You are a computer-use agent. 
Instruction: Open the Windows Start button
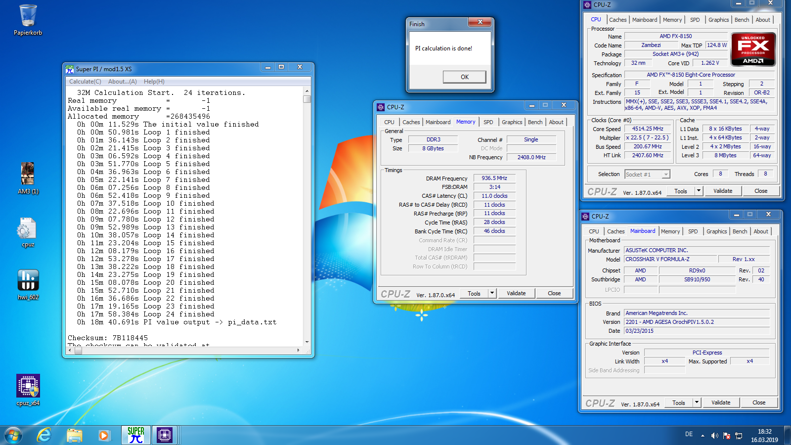13,435
